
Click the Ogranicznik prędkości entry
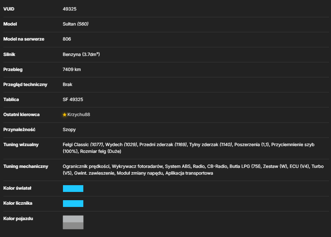pyautogui.click(x=86, y=166)
